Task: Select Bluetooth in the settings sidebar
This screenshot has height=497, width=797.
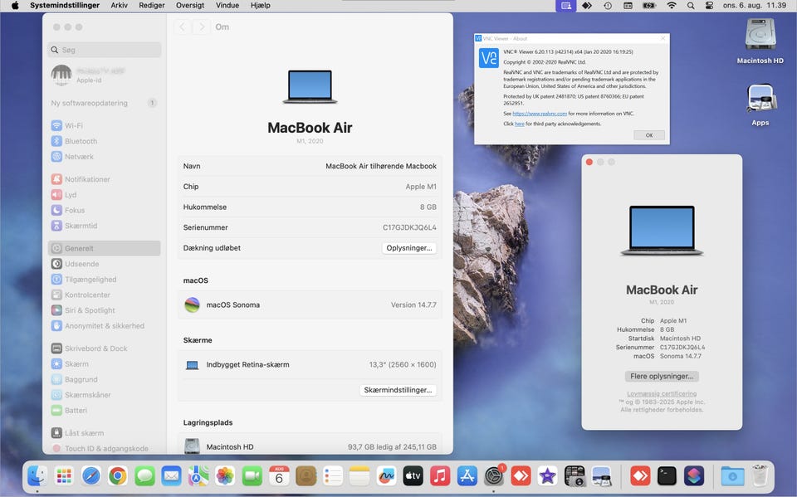Action: point(81,141)
